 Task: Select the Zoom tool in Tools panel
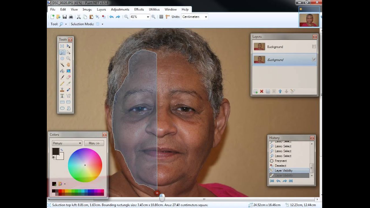69,58
